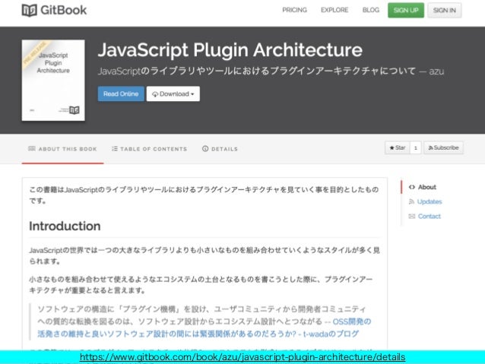Image resolution: width=485 pixels, height=364 pixels.
Task: Expand the Download dropdown
Action: coord(173,93)
